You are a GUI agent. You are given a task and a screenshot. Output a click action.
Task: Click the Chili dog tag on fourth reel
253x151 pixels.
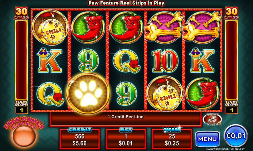pos(165,94)
